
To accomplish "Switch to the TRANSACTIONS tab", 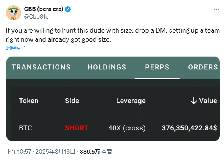I will coord(41,67).
